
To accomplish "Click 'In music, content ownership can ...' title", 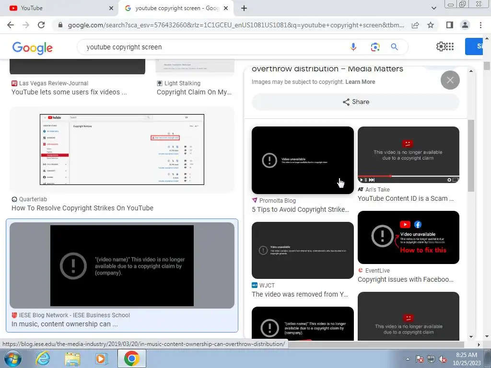I will (x=65, y=324).
